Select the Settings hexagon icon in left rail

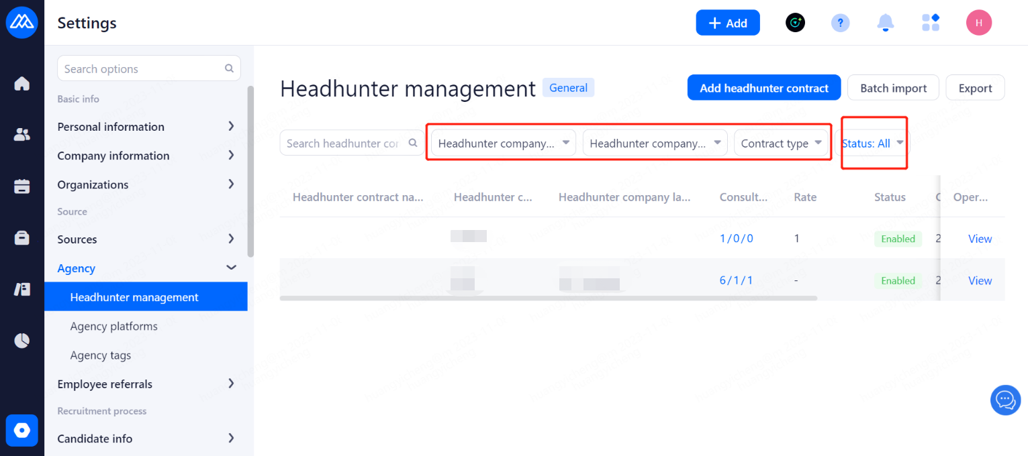[22, 430]
